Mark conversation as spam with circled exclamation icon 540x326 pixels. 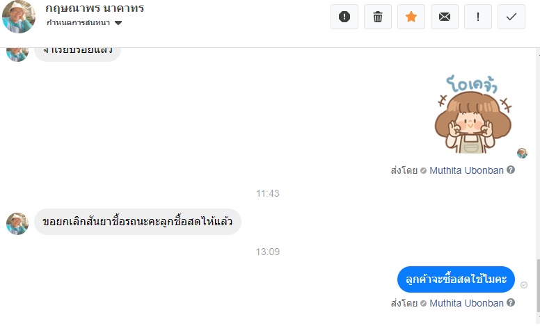[344, 17]
